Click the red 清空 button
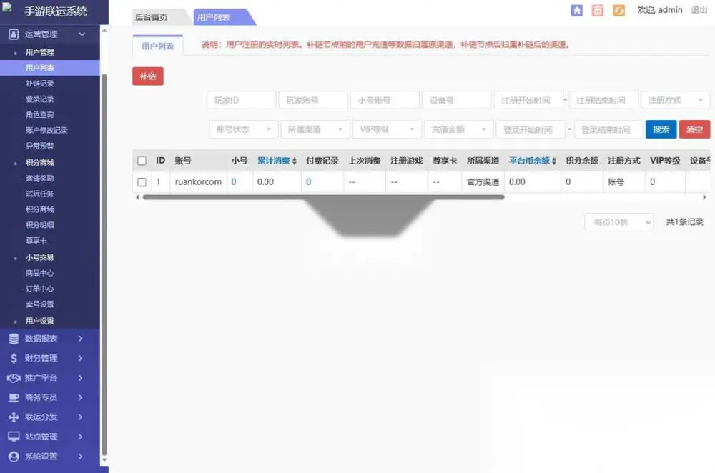This screenshot has width=715, height=473. [x=694, y=129]
